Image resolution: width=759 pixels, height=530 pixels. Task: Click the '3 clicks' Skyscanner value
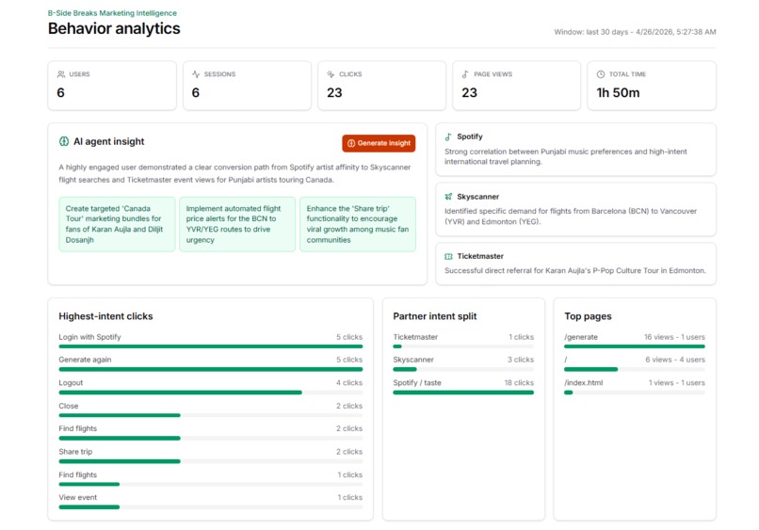click(x=521, y=360)
